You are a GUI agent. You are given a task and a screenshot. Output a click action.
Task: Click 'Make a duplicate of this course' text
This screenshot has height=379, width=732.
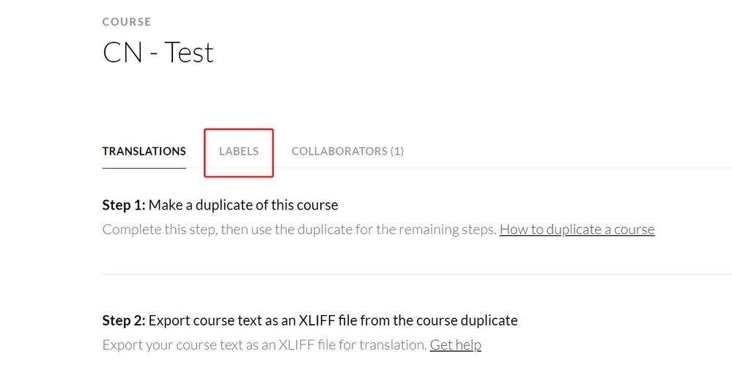(x=243, y=205)
